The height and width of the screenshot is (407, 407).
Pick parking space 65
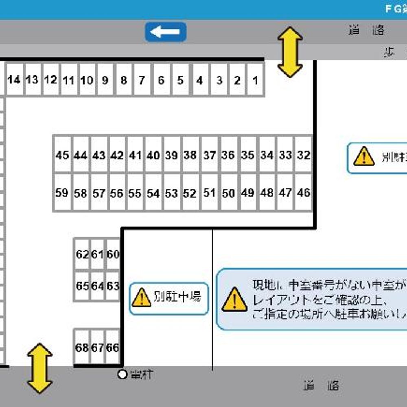(82, 286)
